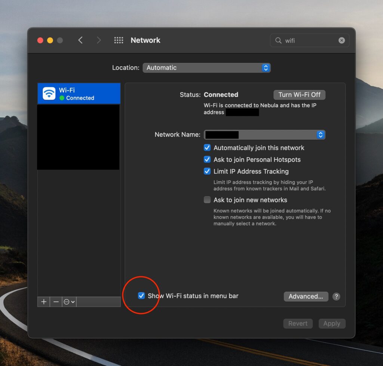383x366 pixels.
Task: Add a new network service with plus
Action: 44,302
